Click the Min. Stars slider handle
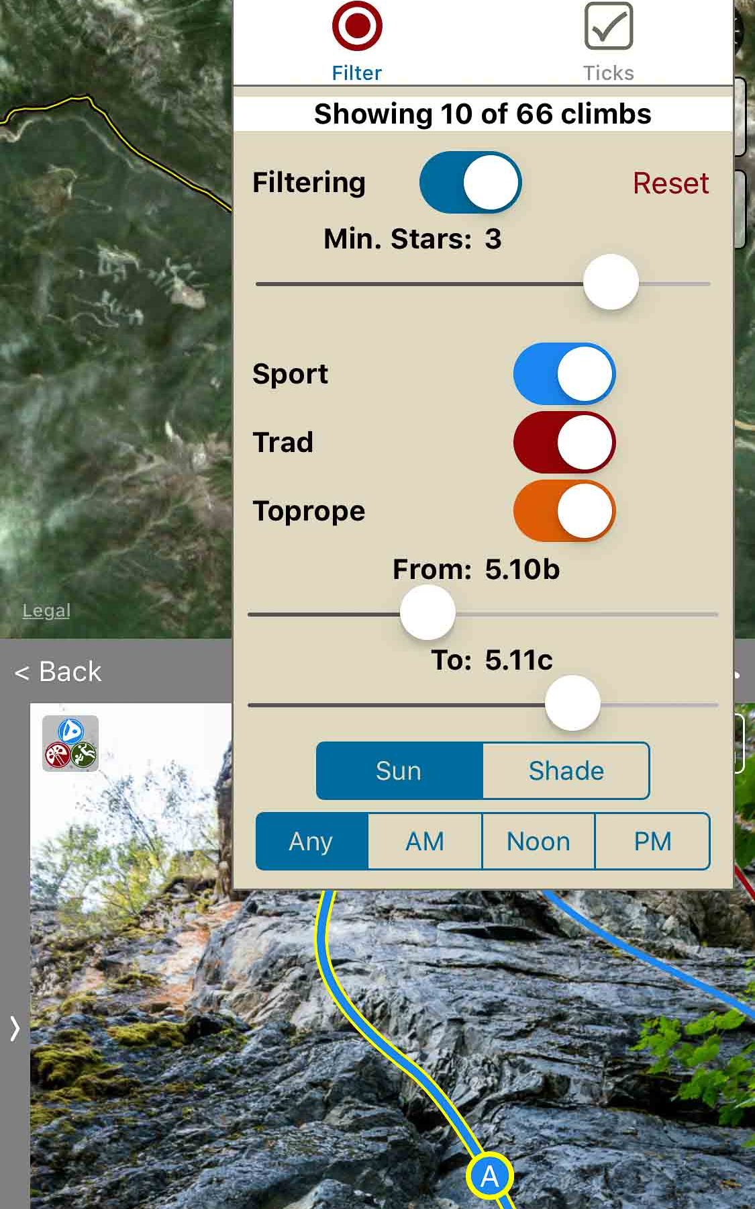This screenshot has width=755, height=1209. click(611, 282)
